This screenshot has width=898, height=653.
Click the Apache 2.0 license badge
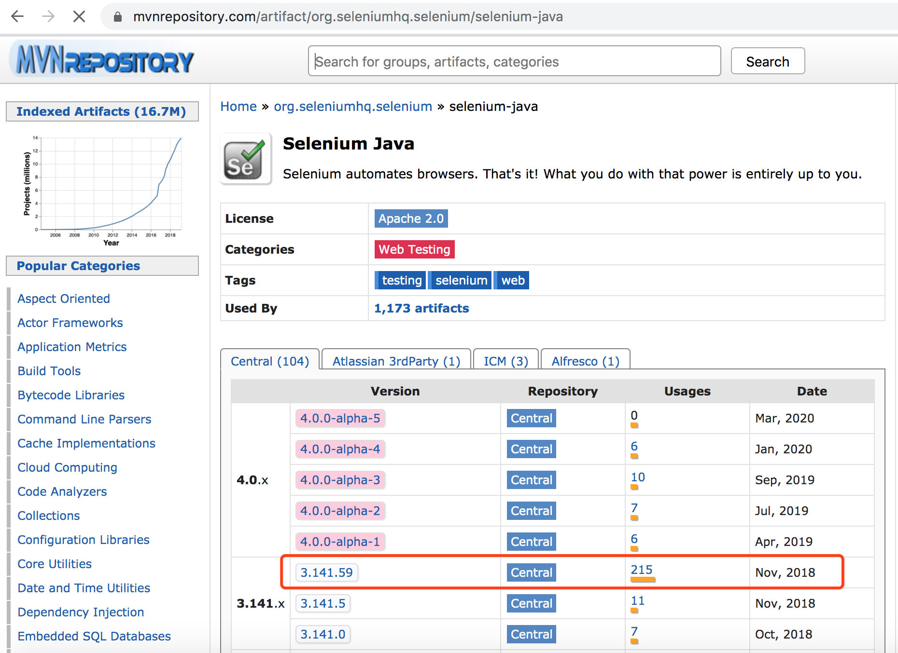(411, 218)
